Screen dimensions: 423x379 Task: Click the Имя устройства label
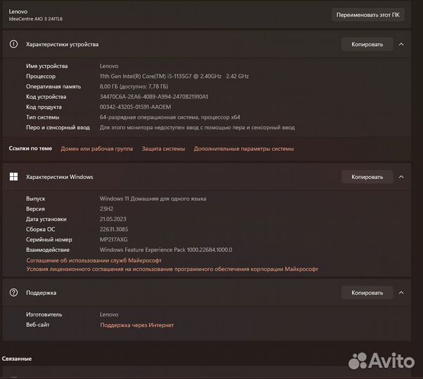pos(46,66)
